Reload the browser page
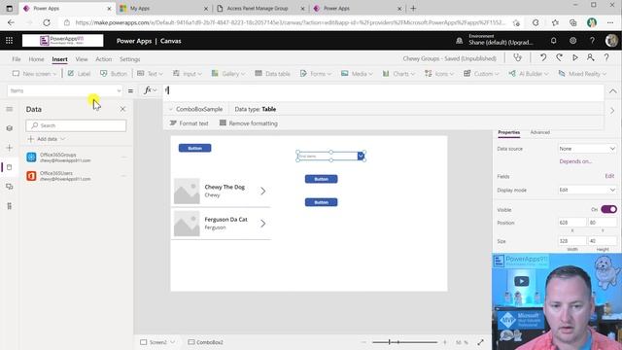The width and height of the screenshot is (622, 350). coord(47,22)
